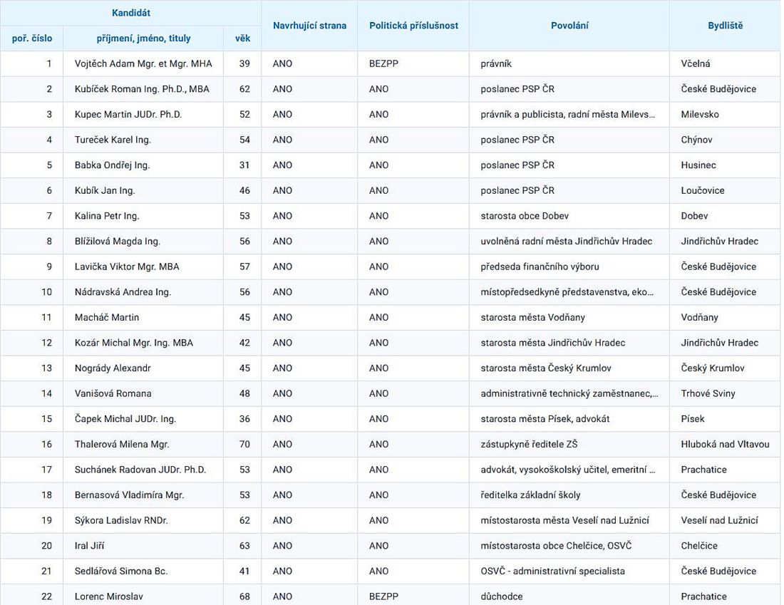This screenshot has height=605, width=784.
Task: Click age 70 in Thalerová's row
Action: [x=244, y=445]
